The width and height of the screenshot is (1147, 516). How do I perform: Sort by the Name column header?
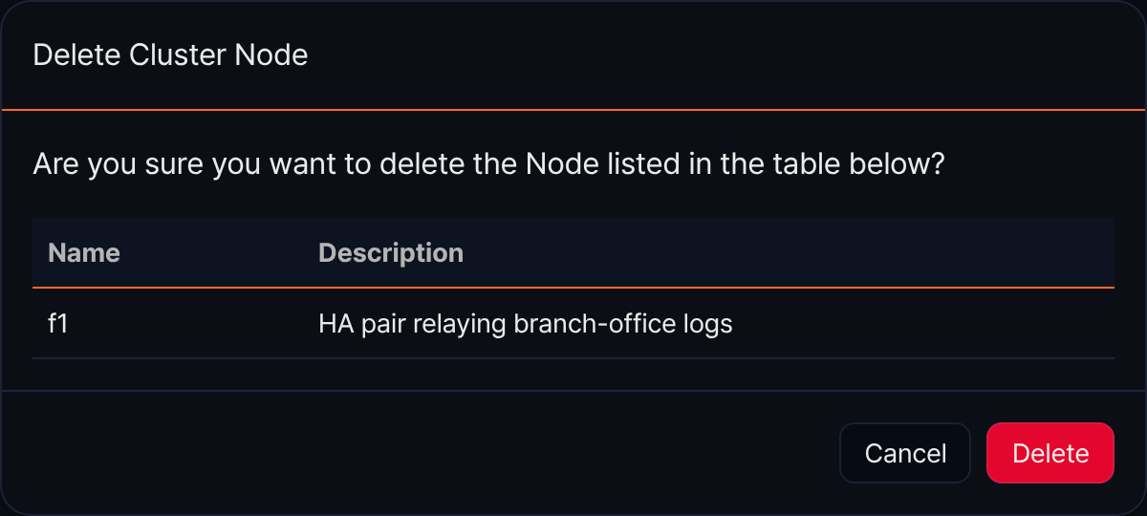click(84, 252)
